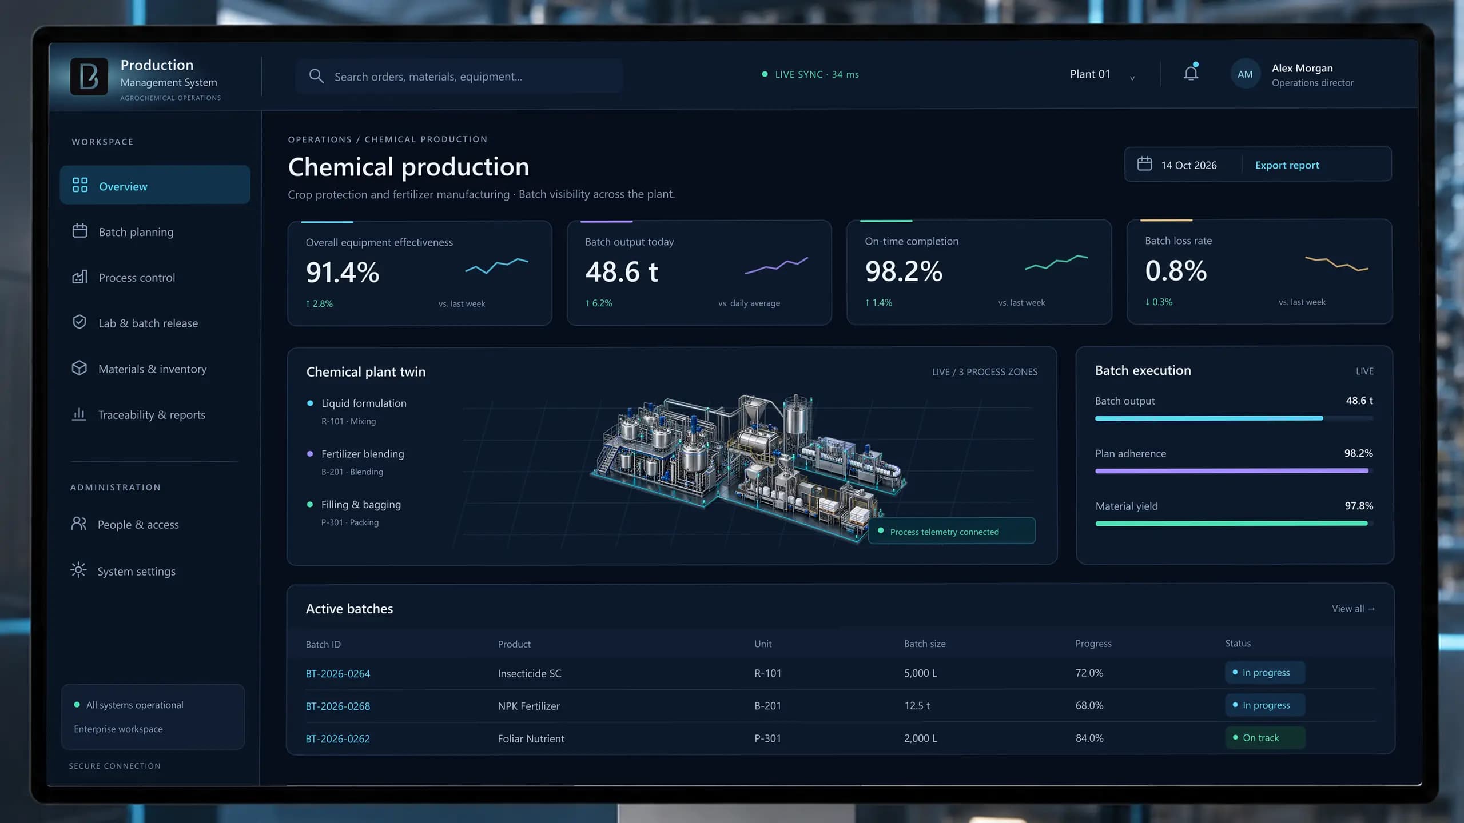
Task: Click the Plan adherence progress bar
Action: coord(1234,471)
